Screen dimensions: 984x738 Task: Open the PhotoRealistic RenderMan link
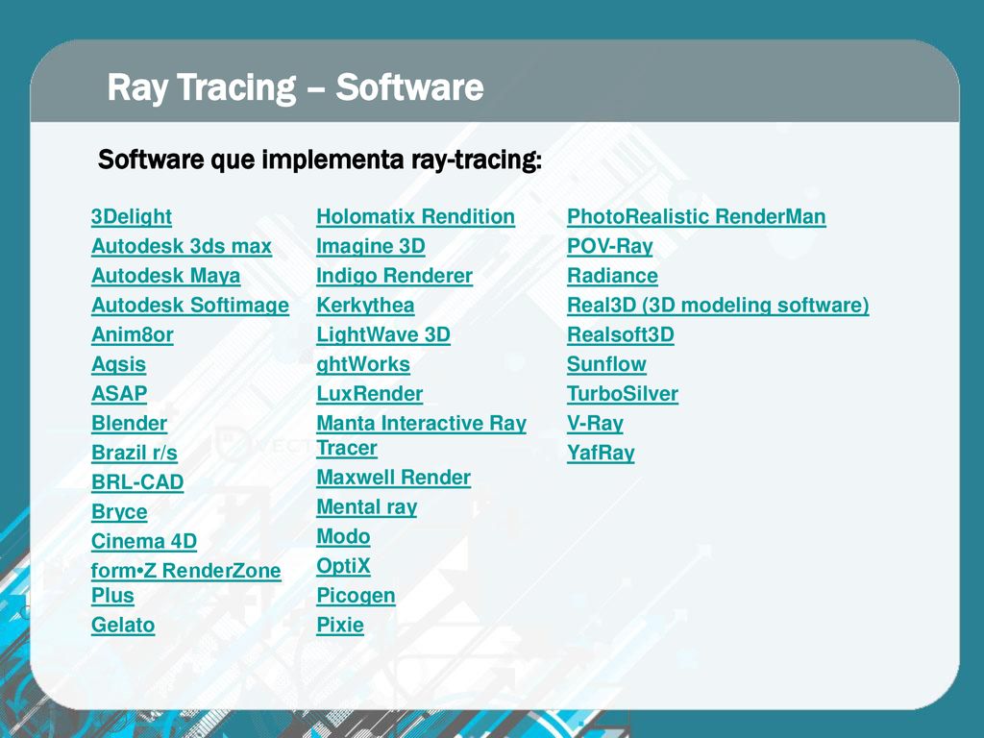(x=697, y=217)
